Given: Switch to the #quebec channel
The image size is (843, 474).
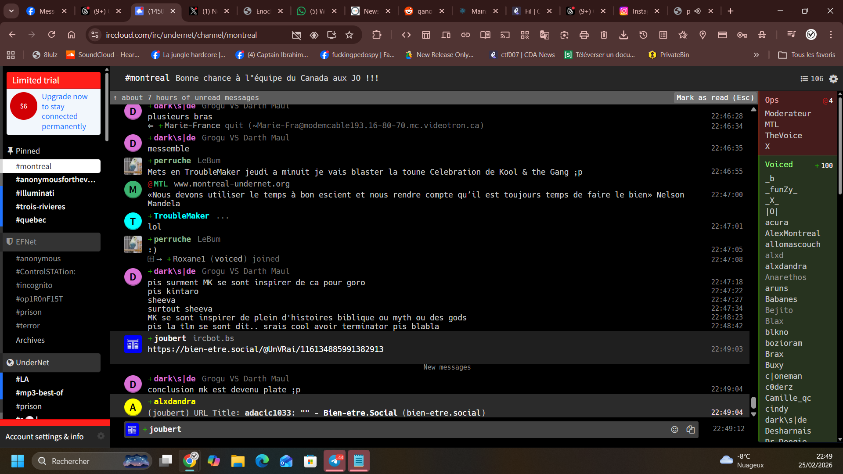Looking at the screenshot, I should coord(31,220).
